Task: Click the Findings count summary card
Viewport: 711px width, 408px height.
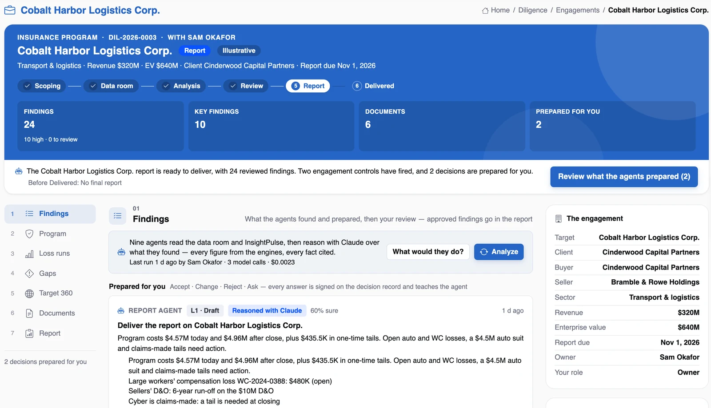Action: click(x=100, y=126)
